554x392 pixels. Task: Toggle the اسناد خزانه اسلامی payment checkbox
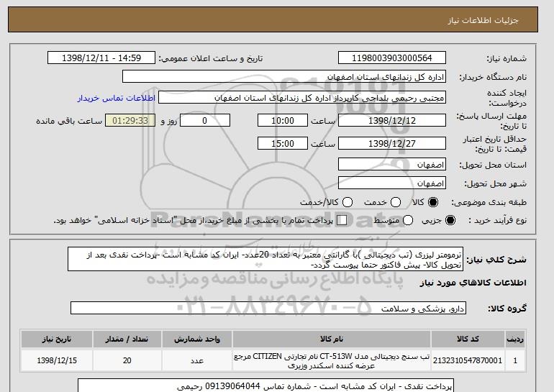click(342, 220)
